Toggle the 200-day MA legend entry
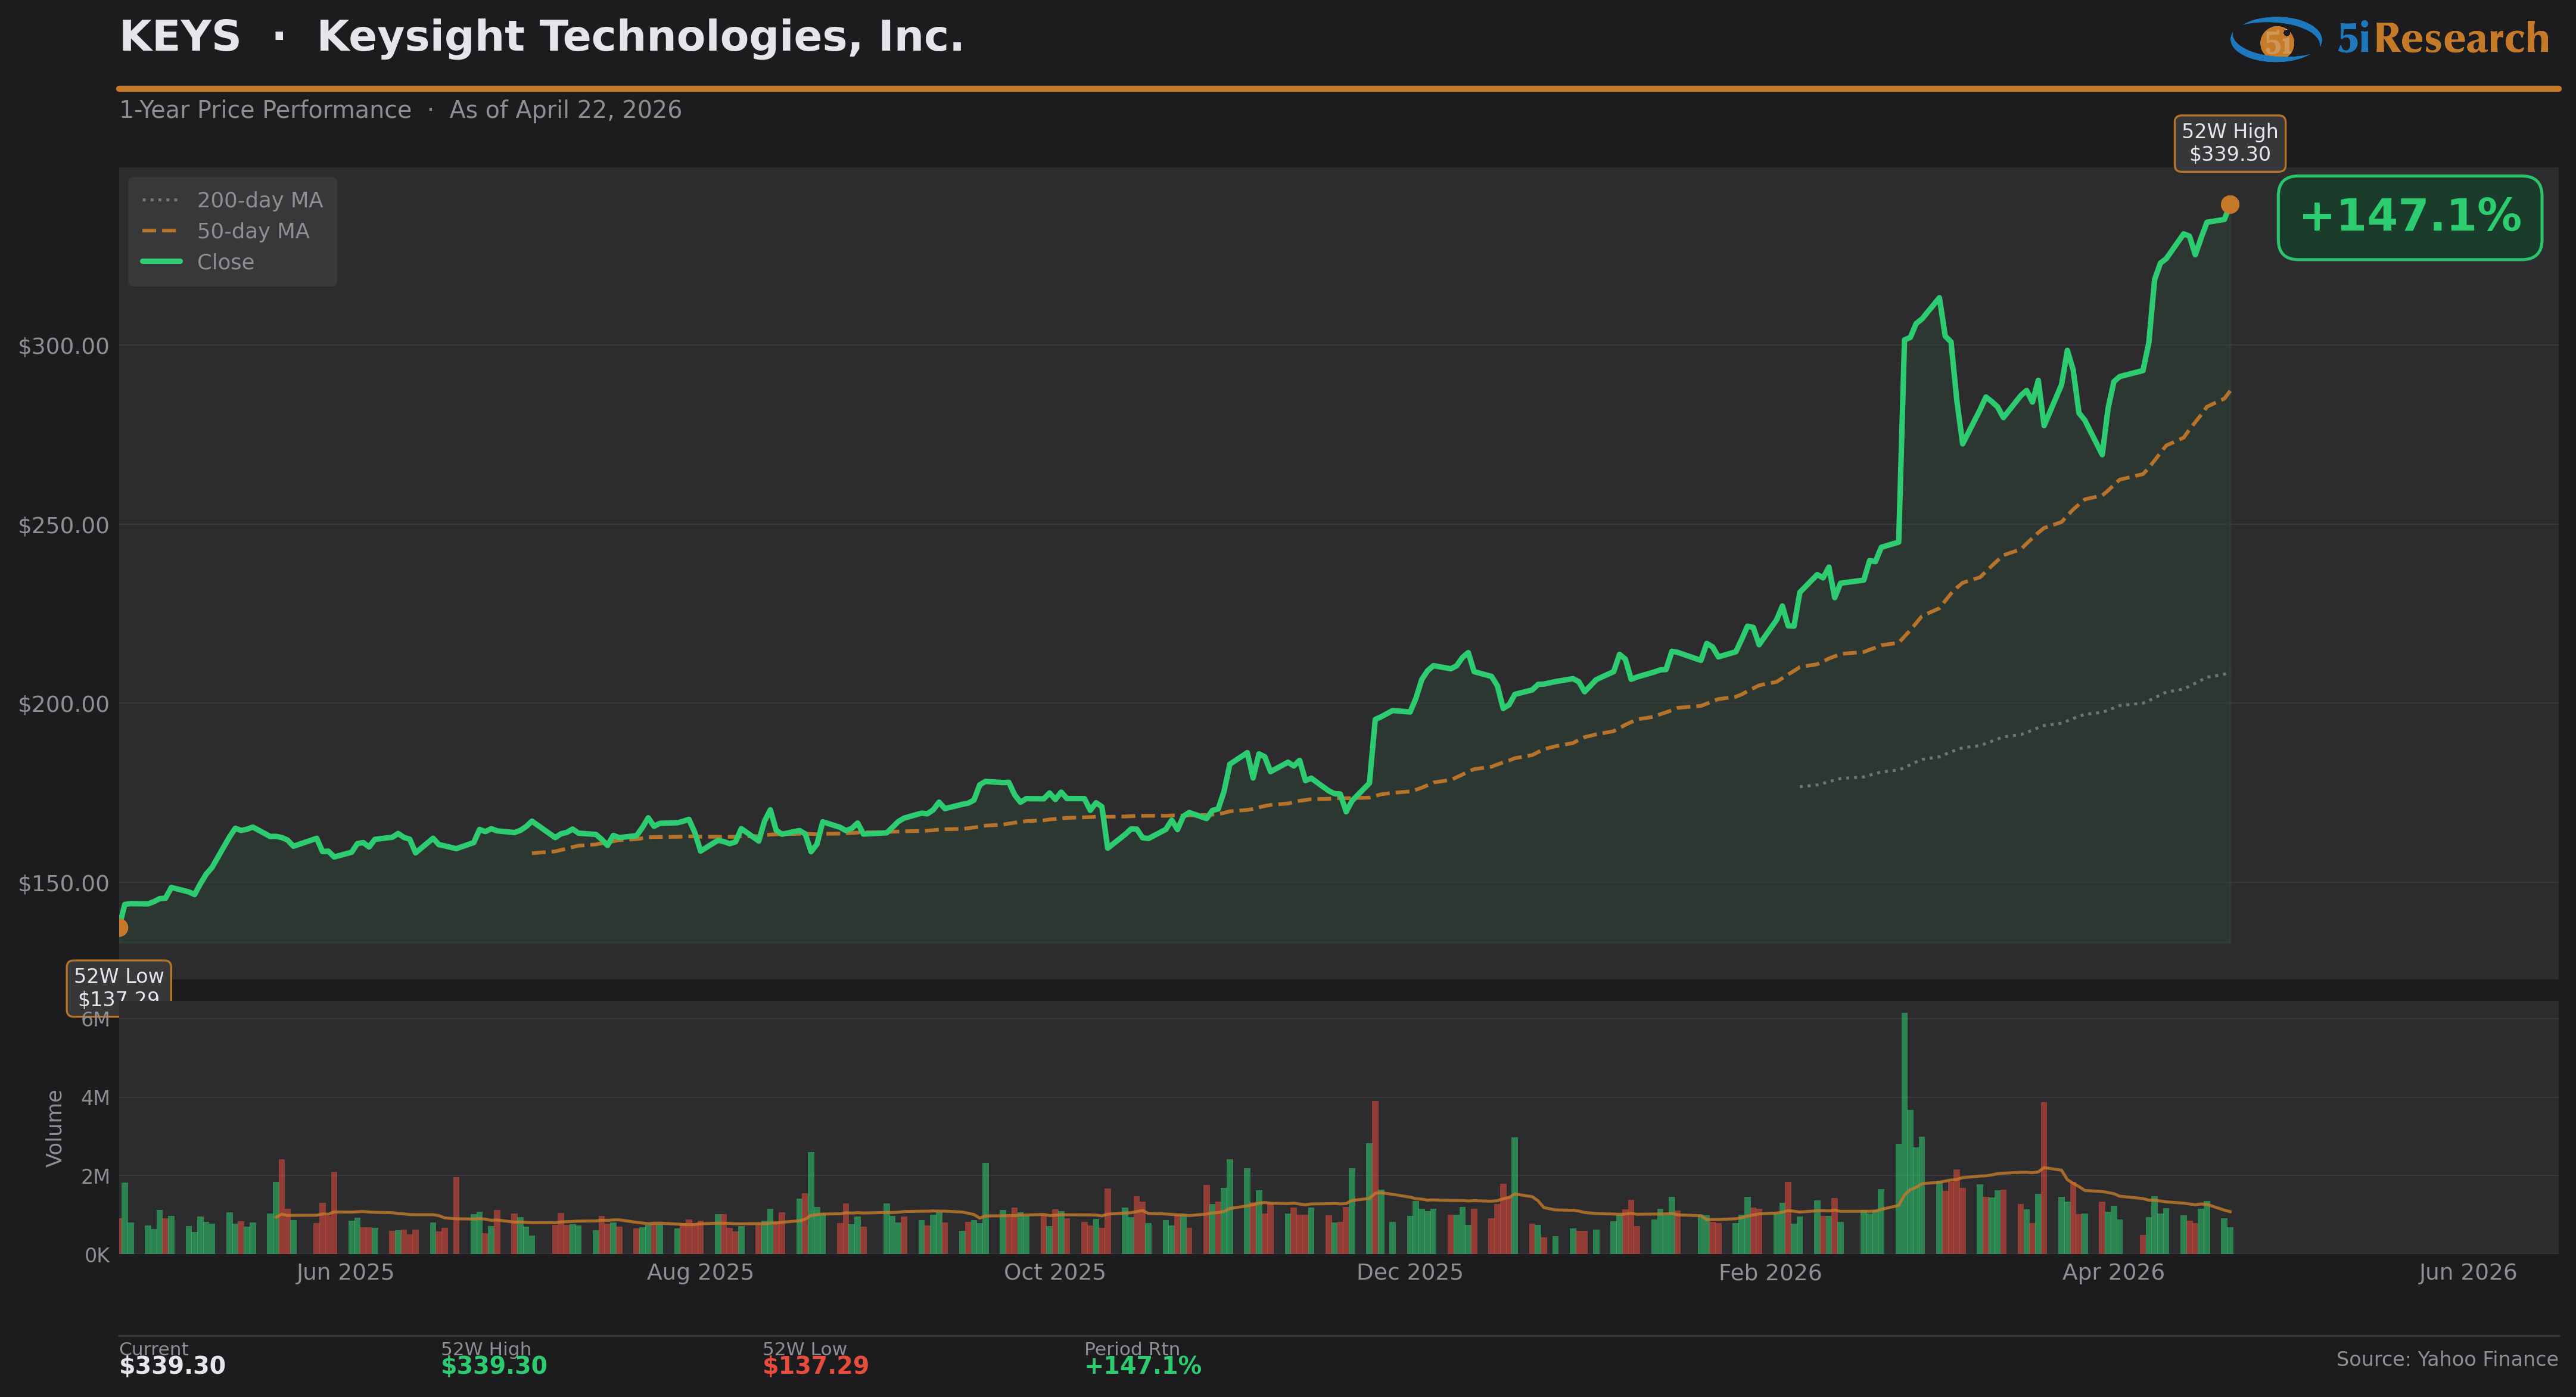The width and height of the screenshot is (2576, 1397). pyautogui.click(x=259, y=200)
